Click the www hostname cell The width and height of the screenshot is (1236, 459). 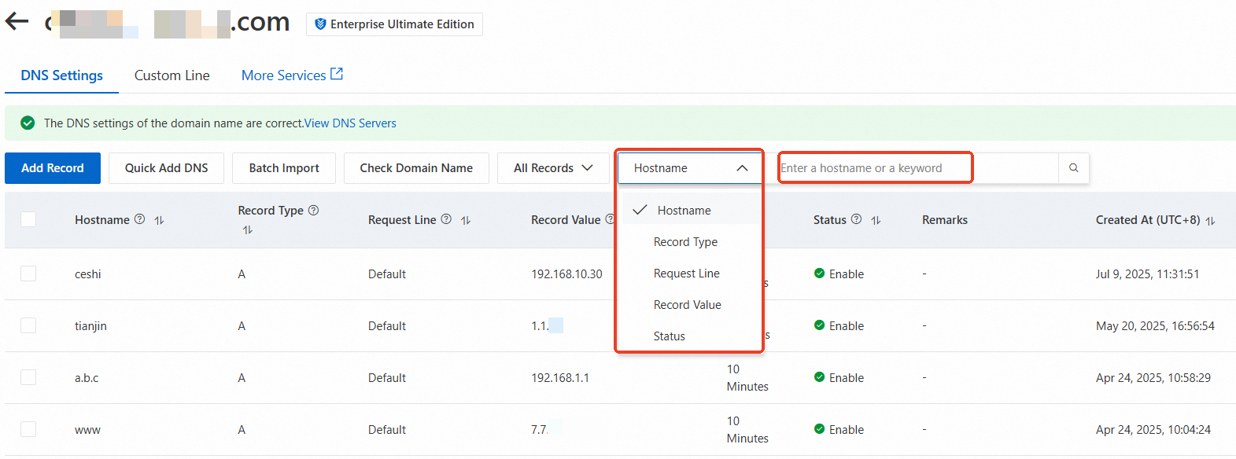click(87, 430)
